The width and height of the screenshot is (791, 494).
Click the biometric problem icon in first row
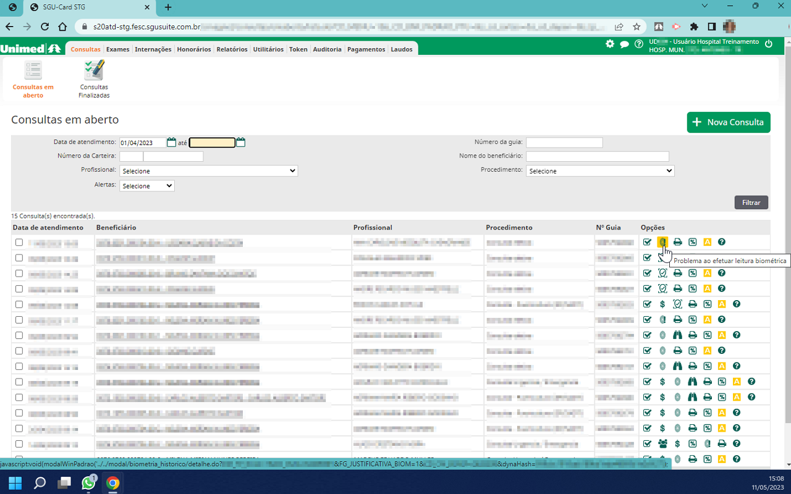(x=662, y=242)
